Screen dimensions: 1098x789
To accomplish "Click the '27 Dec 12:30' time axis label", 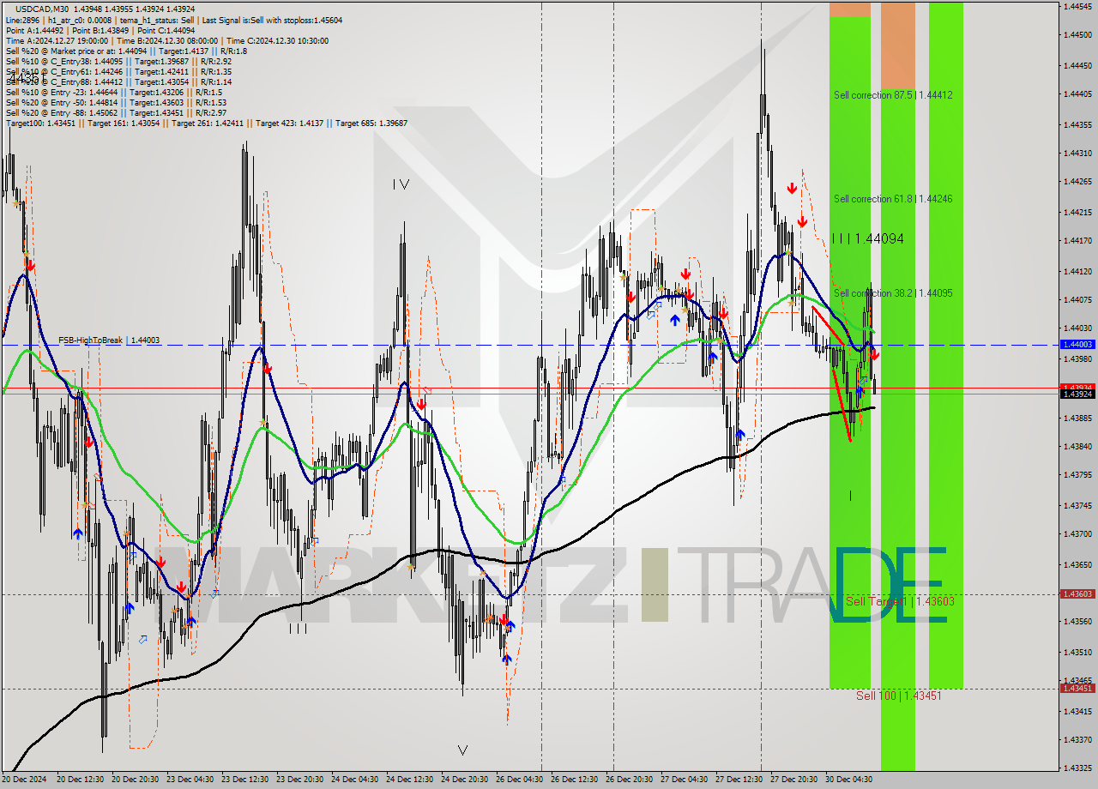I will (x=739, y=779).
